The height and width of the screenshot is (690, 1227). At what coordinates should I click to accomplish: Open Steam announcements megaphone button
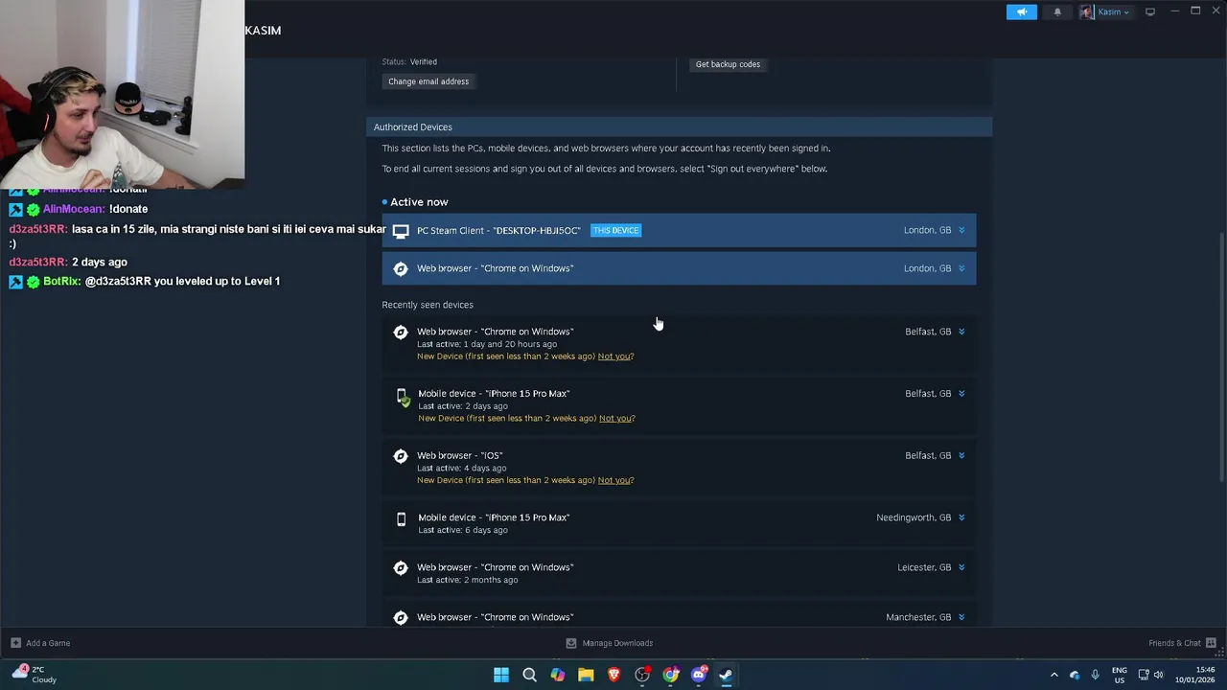(x=1022, y=11)
